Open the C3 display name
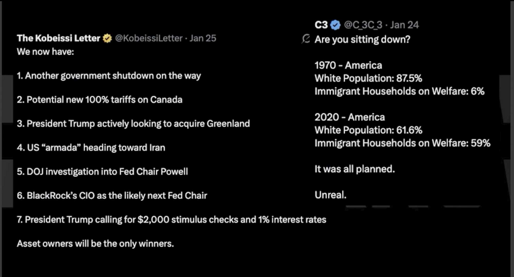The width and height of the screenshot is (514, 277). click(321, 26)
